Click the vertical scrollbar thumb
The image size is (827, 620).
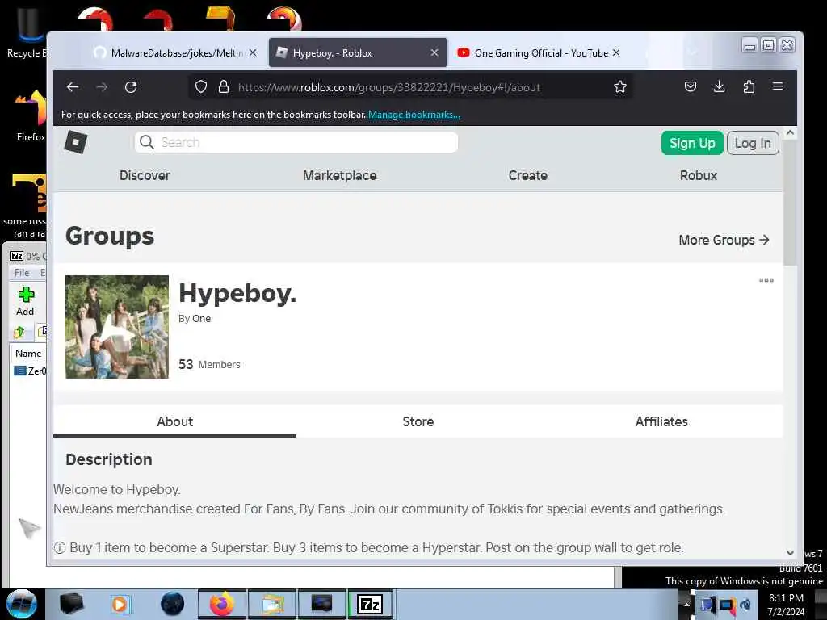point(790,203)
